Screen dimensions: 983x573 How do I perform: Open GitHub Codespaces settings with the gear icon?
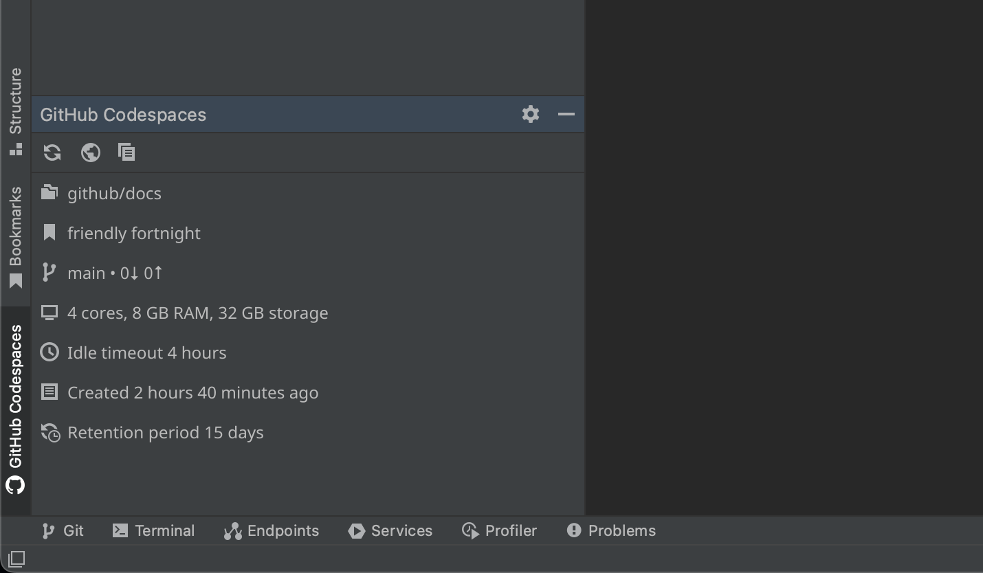(529, 114)
